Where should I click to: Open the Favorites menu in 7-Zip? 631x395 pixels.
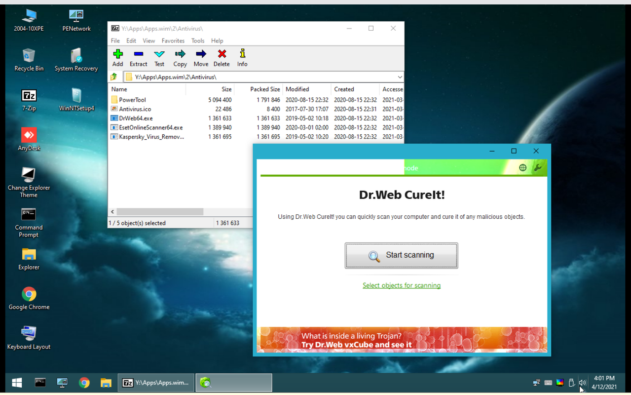pyautogui.click(x=173, y=41)
